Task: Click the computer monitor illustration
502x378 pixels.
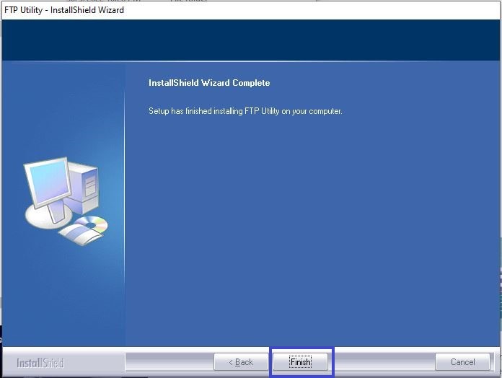Action: pos(48,185)
